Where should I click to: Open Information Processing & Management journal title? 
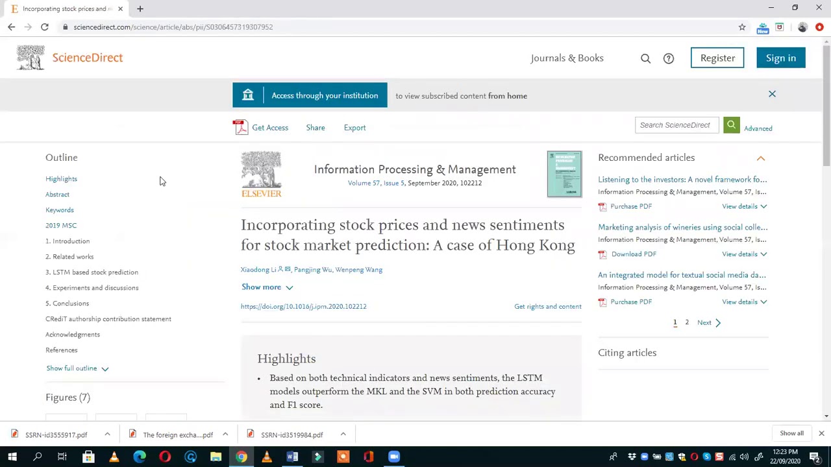coord(415,169)
